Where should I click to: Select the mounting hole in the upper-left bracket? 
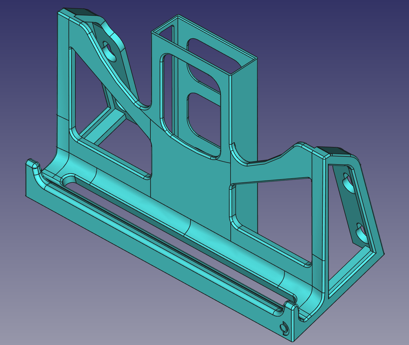pos(109,51)
